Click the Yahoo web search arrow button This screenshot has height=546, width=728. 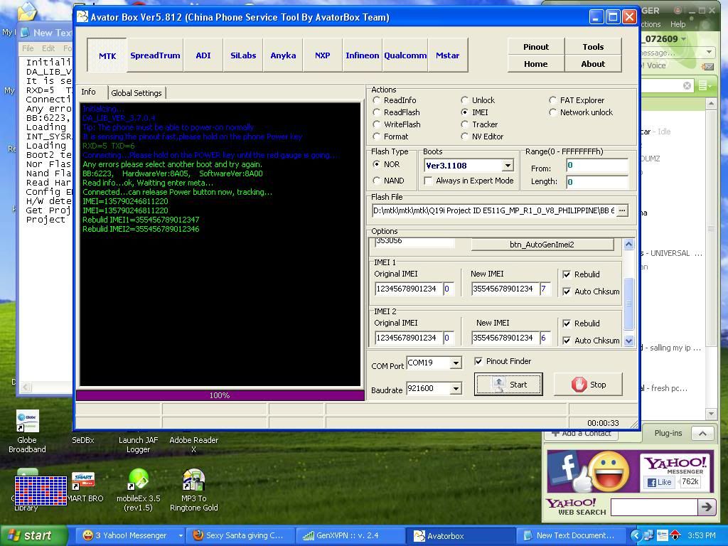coord(706,507)
